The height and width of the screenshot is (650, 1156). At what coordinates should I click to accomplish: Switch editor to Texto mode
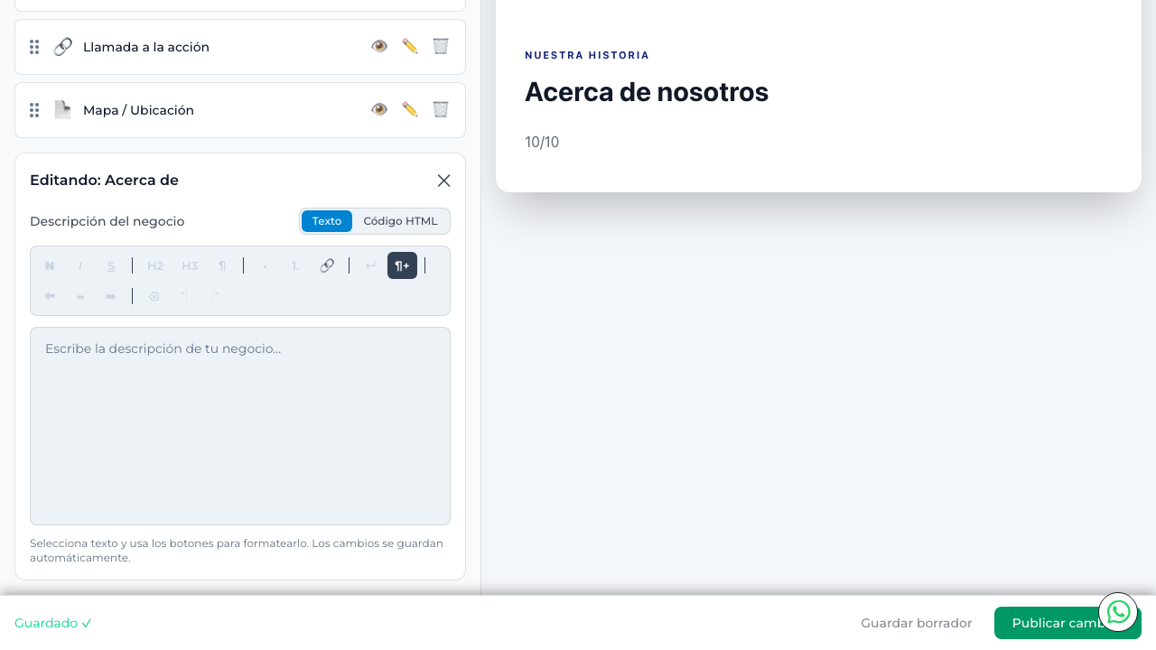(x=327, y=221)
